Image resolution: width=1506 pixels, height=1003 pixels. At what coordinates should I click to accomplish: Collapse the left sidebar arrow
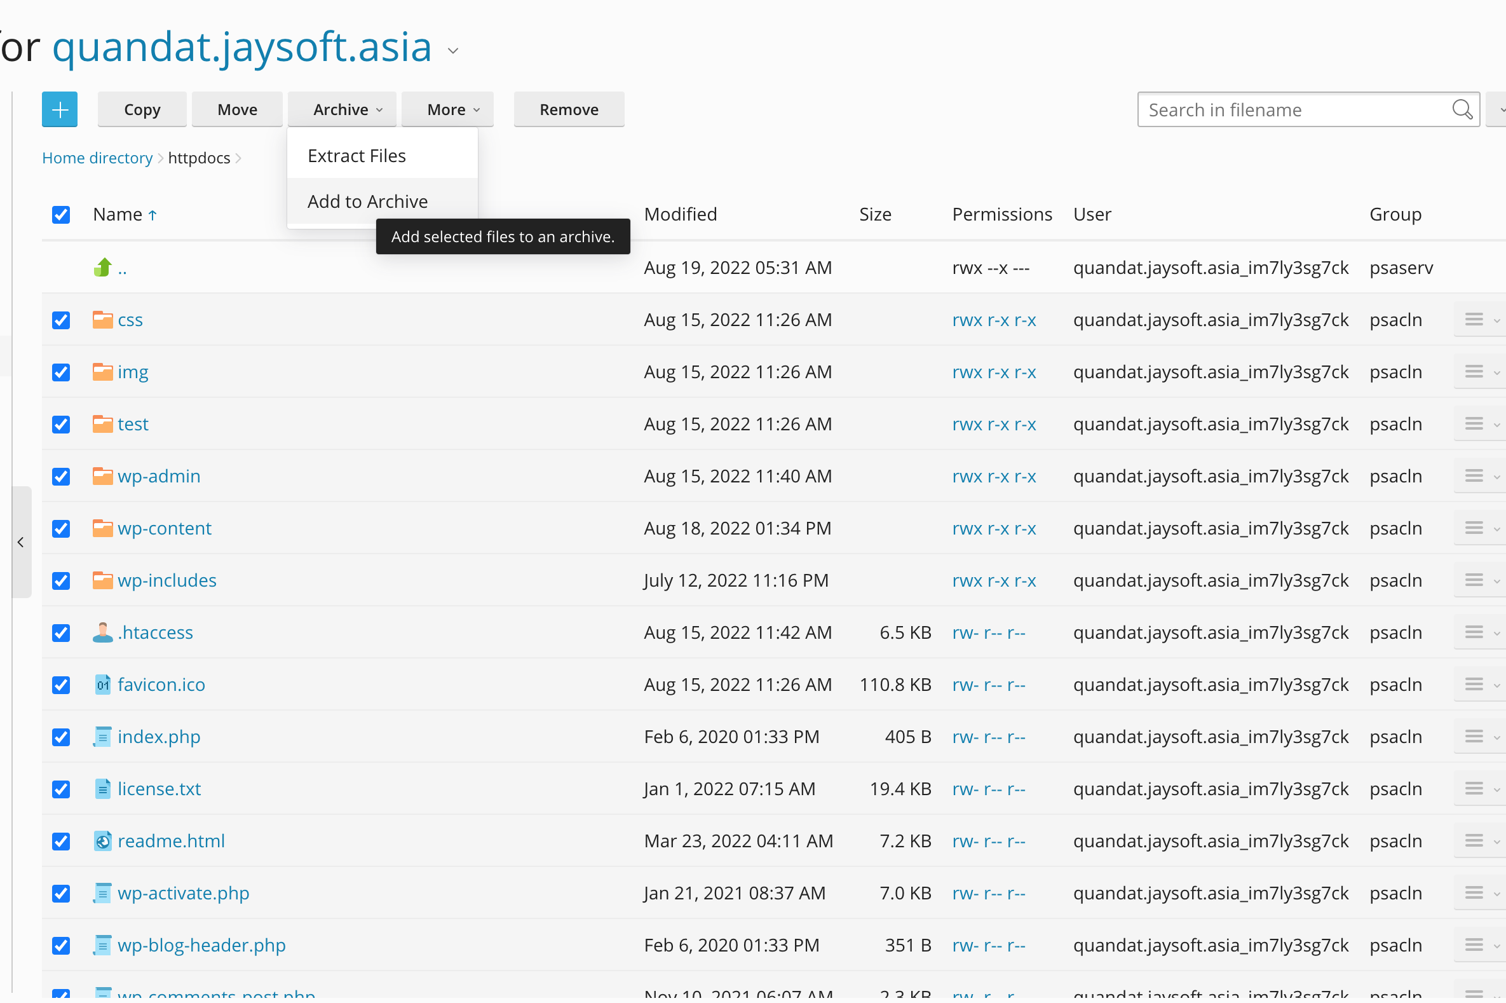point(20,542)
